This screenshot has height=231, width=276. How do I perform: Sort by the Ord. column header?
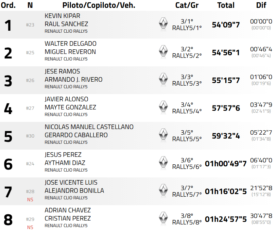[x=9, y=5]
